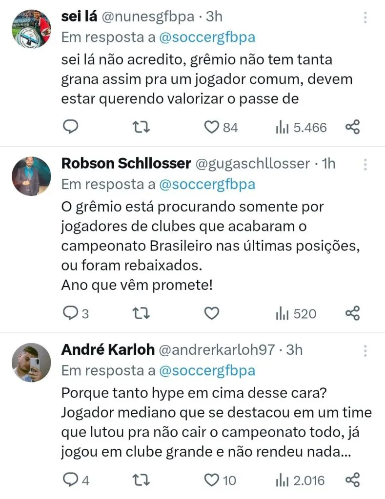Like Robson Schllosser's tweet
The image size is (385, 499).
[211, 313]
